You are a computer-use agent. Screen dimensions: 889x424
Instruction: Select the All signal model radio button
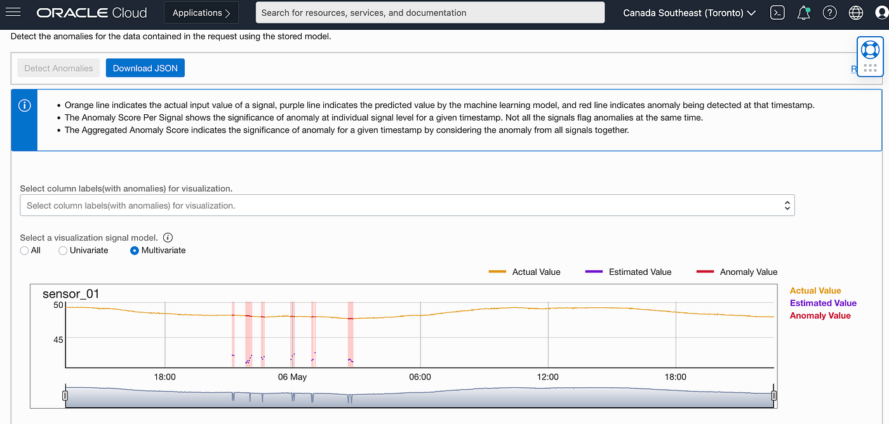click(23, 250)
